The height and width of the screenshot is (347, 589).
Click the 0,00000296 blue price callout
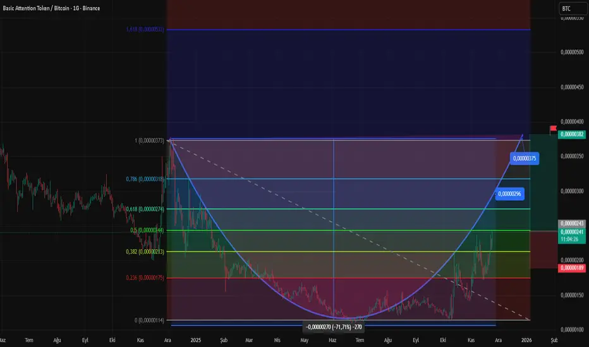point(511,193)
